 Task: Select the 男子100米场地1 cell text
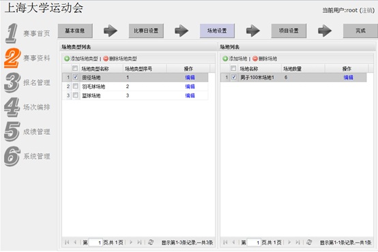pyautogui.click(x=257, y=78)
